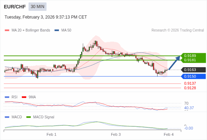The image size is (207, 140).
Task: Click the 0.9128 support level label
Action: pos(190,88)
